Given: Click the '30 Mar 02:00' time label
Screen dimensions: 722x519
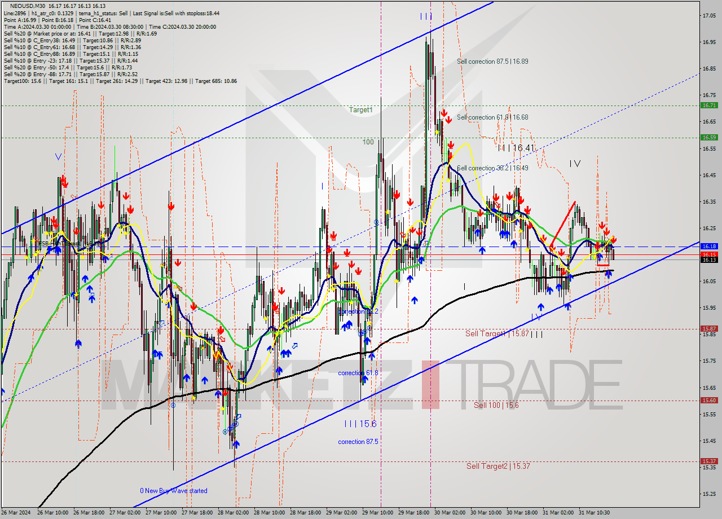Looking at the screenshot, I should click(450, 513).
